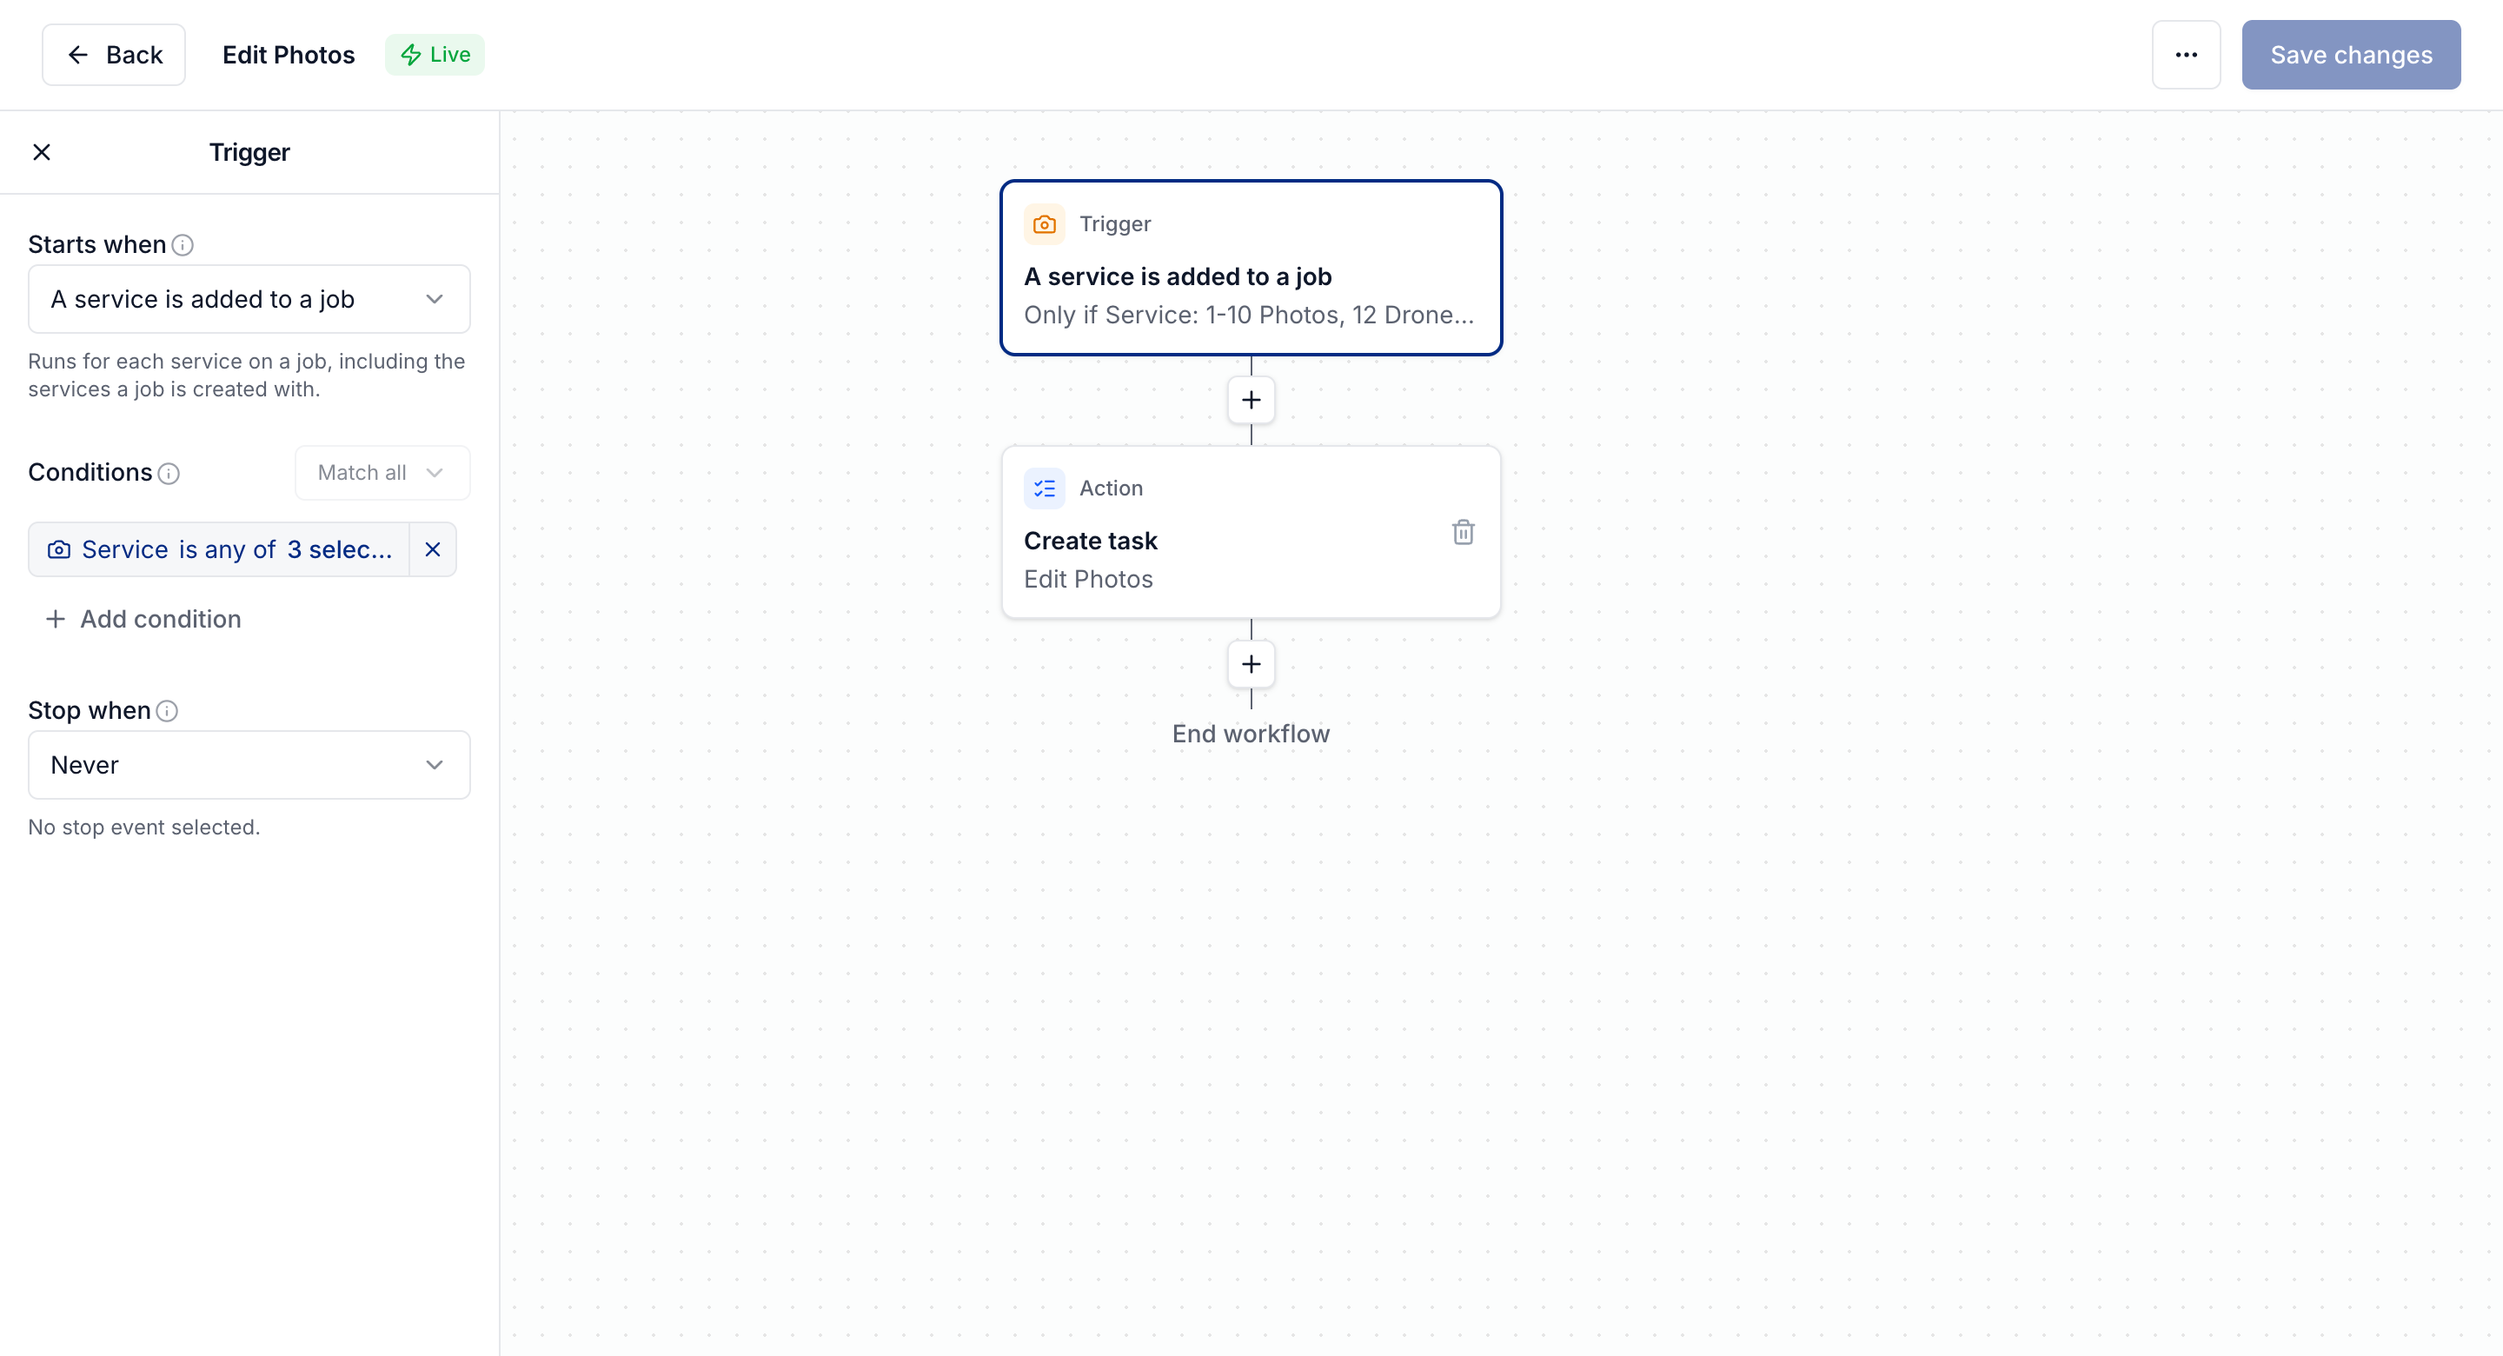This screenshot has width=2503, height=1356.
Task: Open the Starts when dropdown
Action: click(249, 299)
